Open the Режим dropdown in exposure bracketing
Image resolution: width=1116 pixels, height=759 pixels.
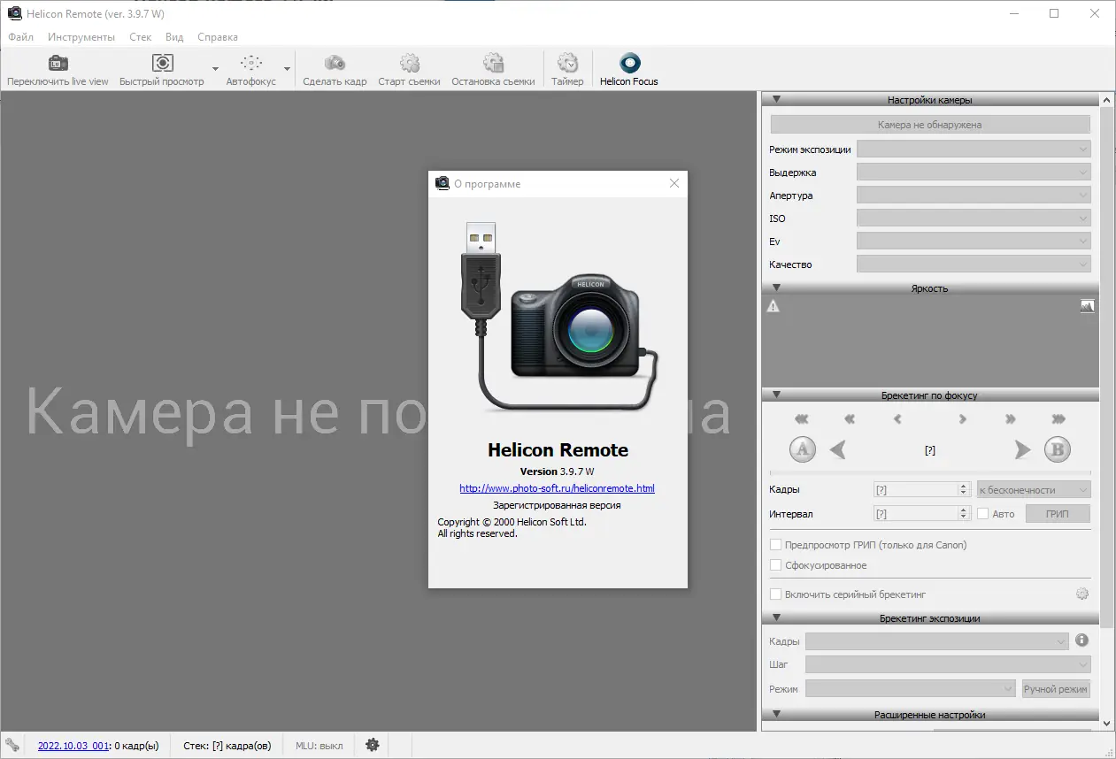point(911,688)
